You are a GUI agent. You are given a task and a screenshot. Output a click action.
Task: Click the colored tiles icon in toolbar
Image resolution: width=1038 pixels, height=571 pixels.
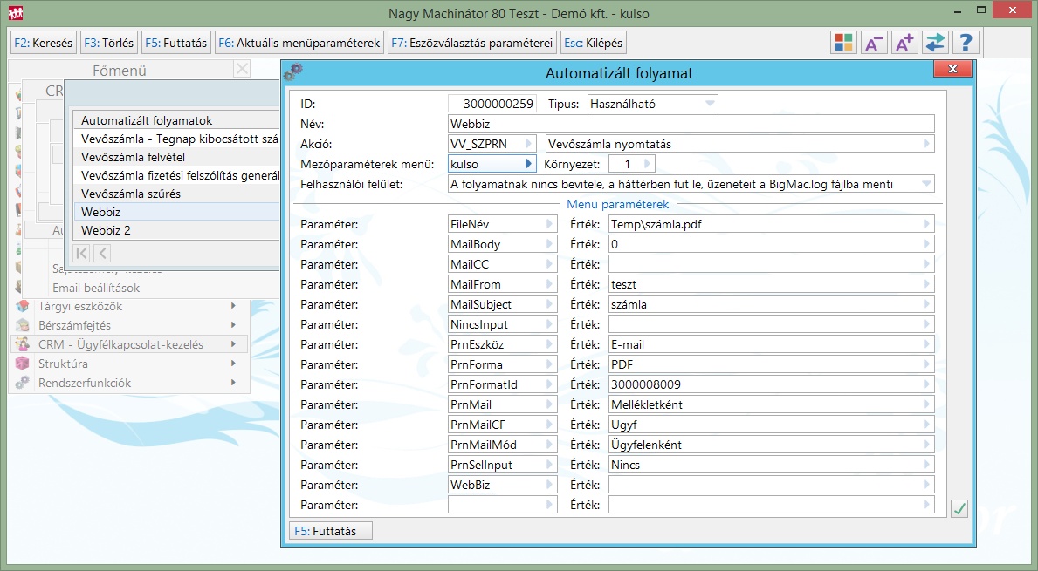(842, 43)
